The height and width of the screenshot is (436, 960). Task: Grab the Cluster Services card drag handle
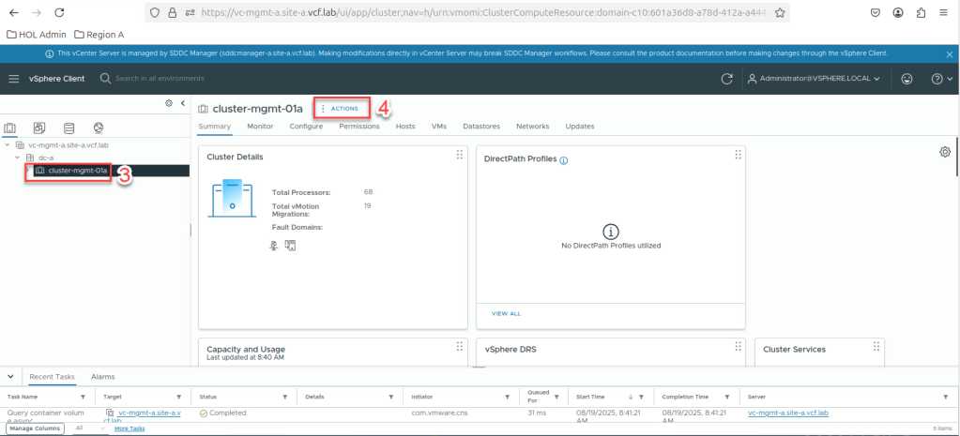(876, 347)
